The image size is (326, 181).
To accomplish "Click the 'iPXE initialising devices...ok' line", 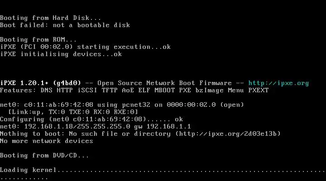I will (61, 54).
